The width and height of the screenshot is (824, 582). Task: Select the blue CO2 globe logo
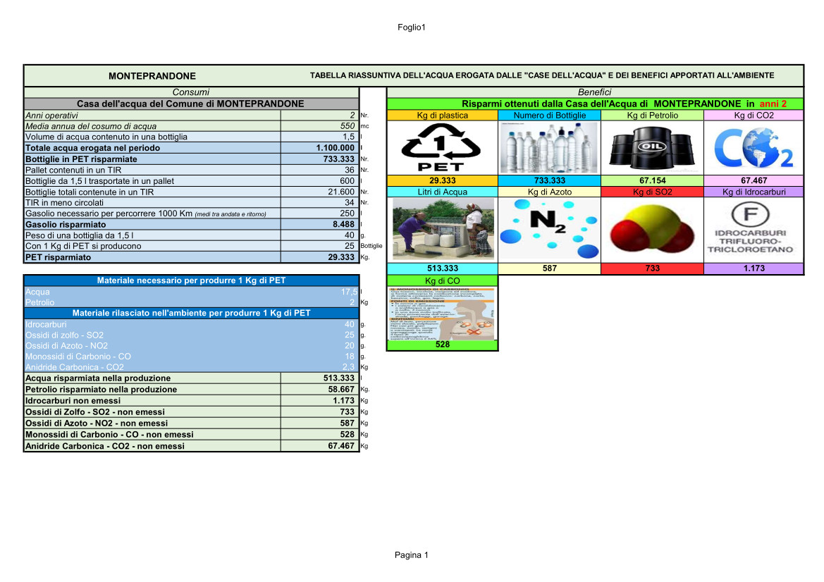754,147
